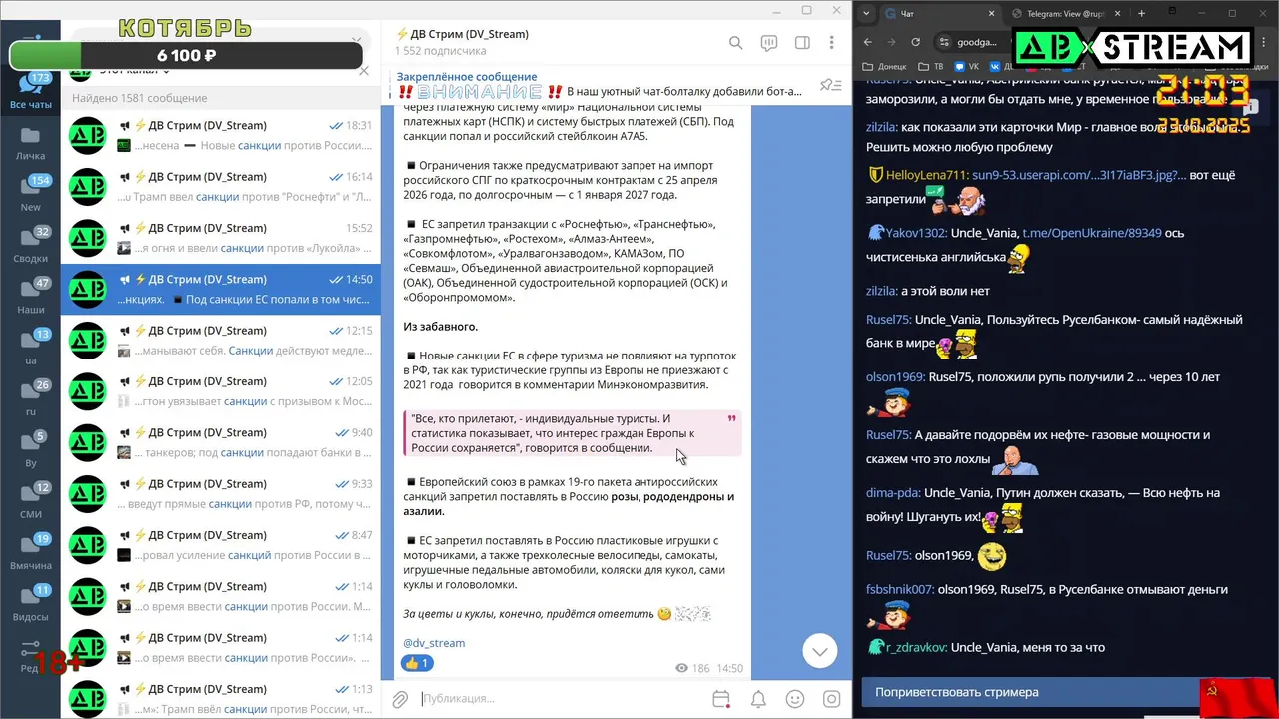Open the search result from 15:52
The image size is (1279, 719).
click(221, 238)
